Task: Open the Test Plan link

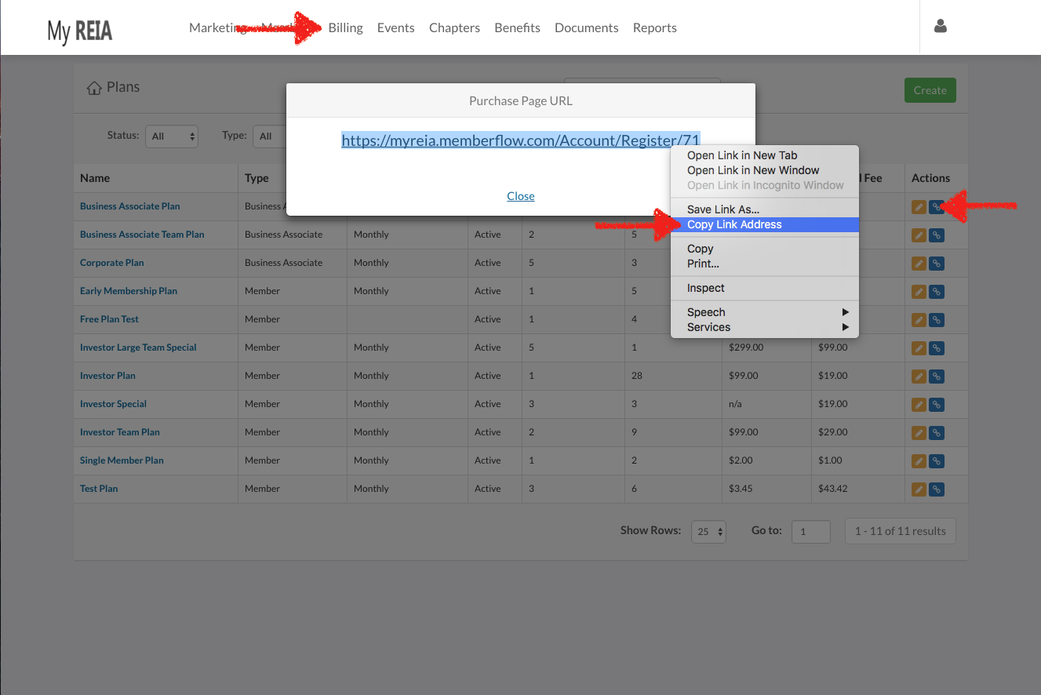Action: (99, 489)
